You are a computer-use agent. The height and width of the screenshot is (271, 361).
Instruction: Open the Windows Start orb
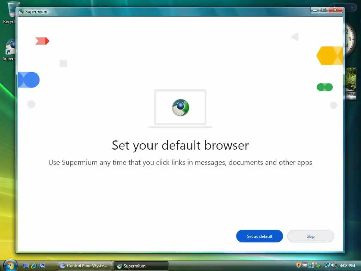pyautogui.click(x=10, y=265)
